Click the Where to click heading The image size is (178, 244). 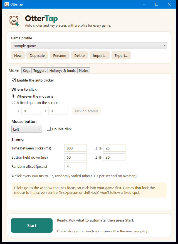pos(24,89)
